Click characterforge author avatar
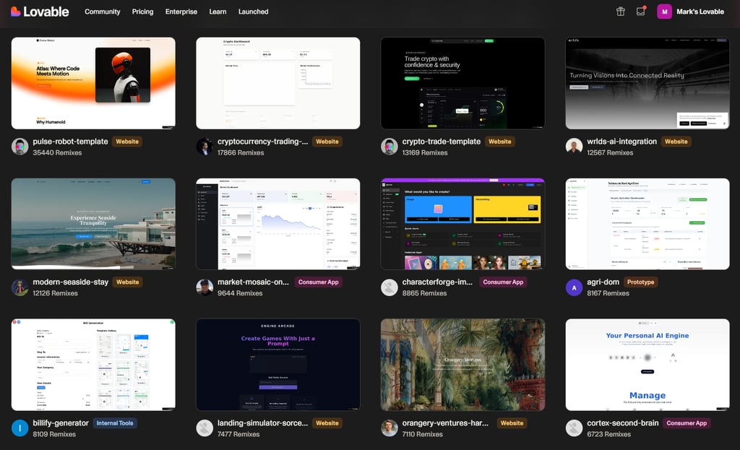 coord(390,287)
